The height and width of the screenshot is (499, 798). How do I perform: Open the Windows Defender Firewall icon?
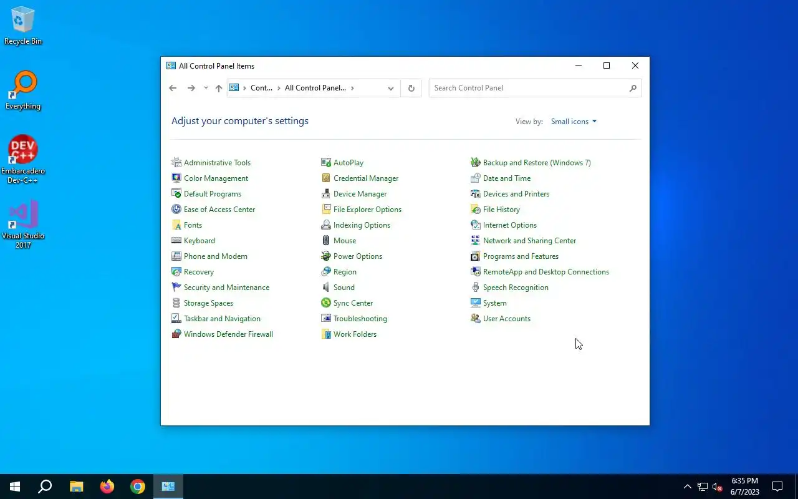click(x=176, y=334)
